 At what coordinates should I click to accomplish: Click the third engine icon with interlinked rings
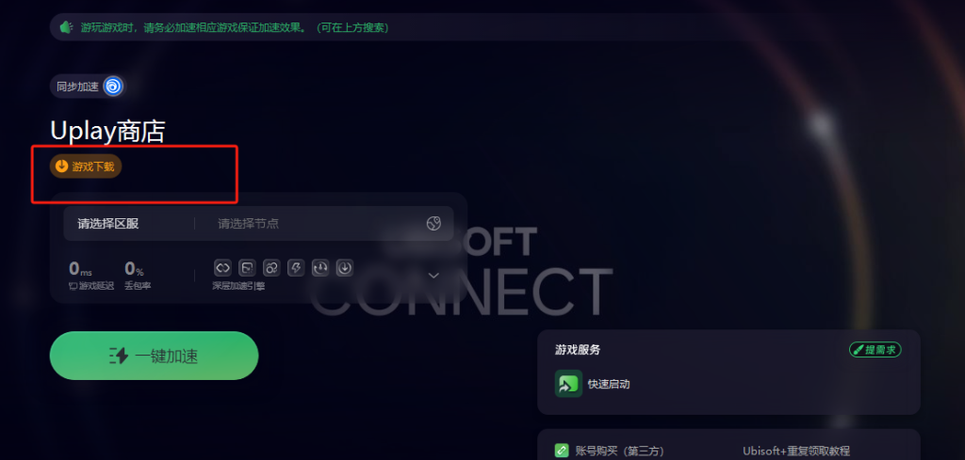271,268
